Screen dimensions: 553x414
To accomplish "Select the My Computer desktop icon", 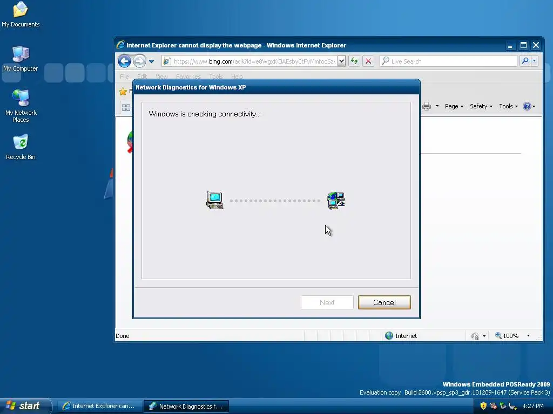I will coord(21,58).
